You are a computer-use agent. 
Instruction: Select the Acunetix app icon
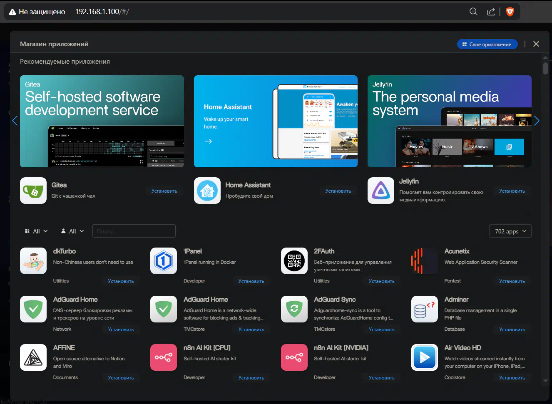pyautogui.click(x=425, y=261)
